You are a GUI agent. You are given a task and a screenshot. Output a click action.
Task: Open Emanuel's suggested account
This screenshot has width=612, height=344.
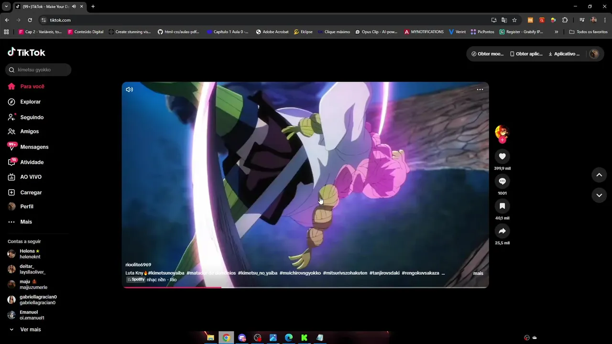(x=26, y=315)
